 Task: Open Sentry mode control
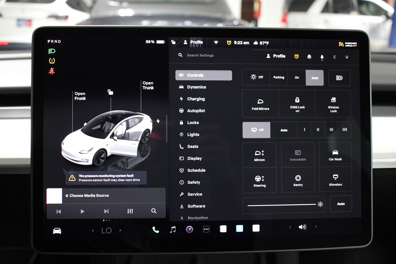coord(298,180)
